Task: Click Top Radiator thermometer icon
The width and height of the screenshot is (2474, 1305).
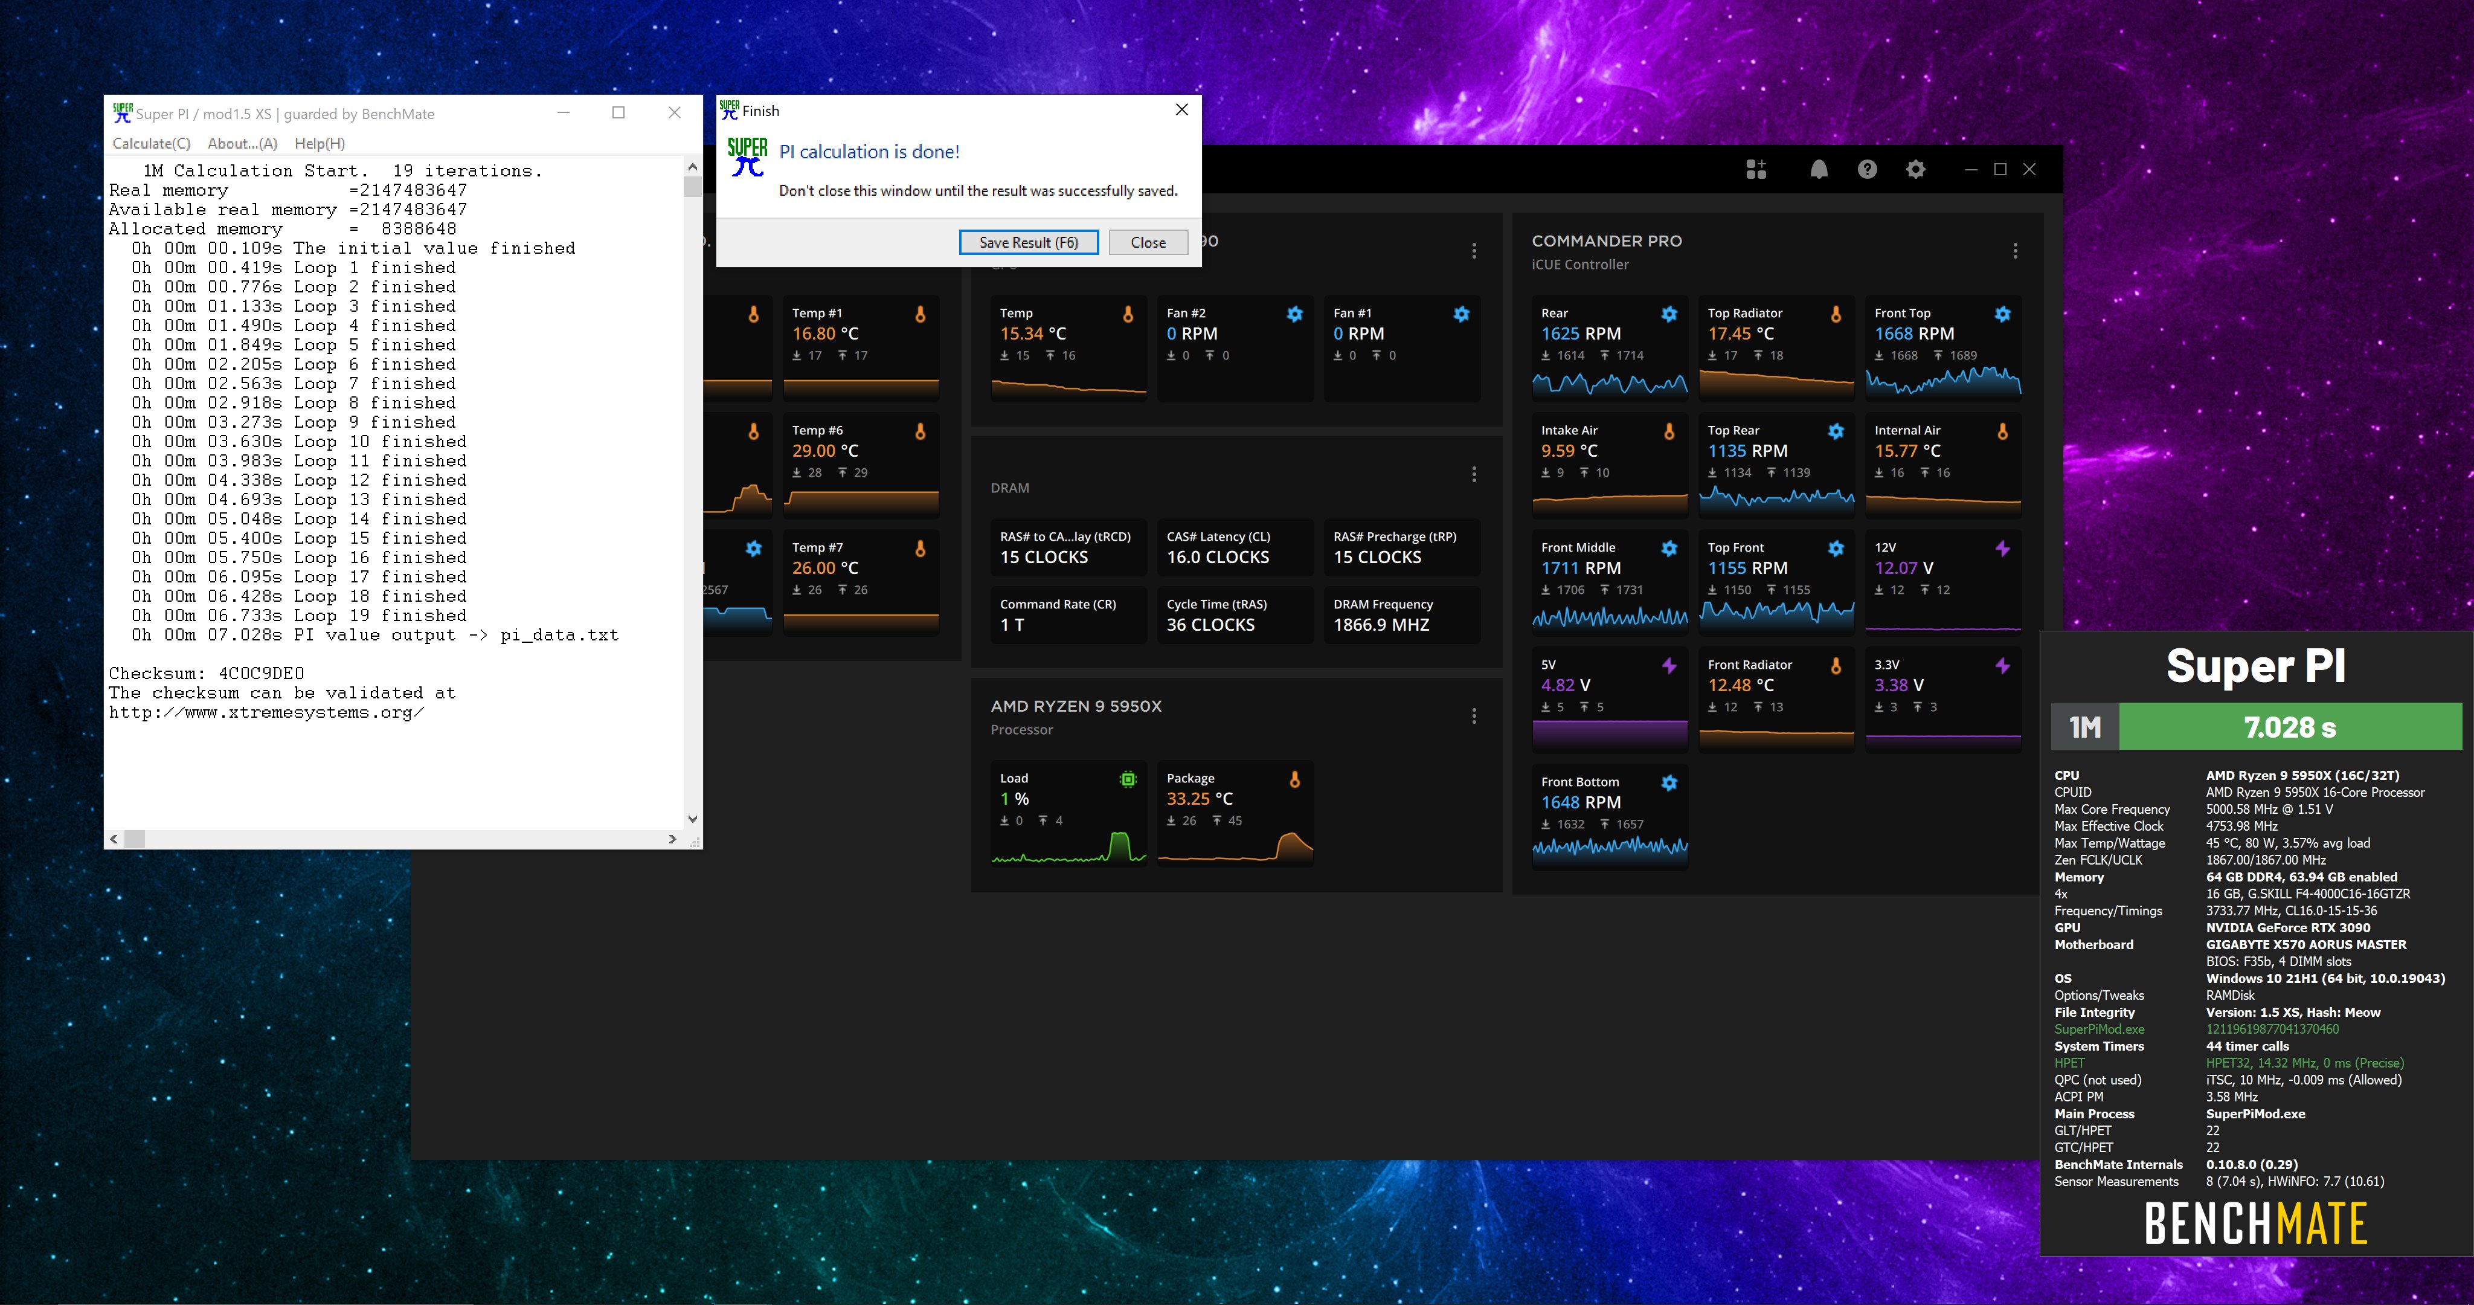Action: (1836, 314)
